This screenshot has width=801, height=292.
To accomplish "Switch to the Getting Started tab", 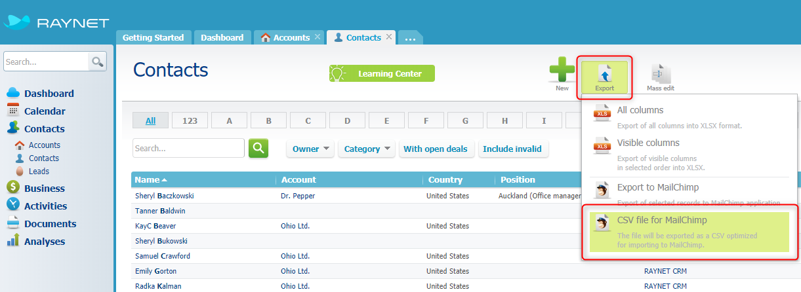I will [x=153, y=37].
